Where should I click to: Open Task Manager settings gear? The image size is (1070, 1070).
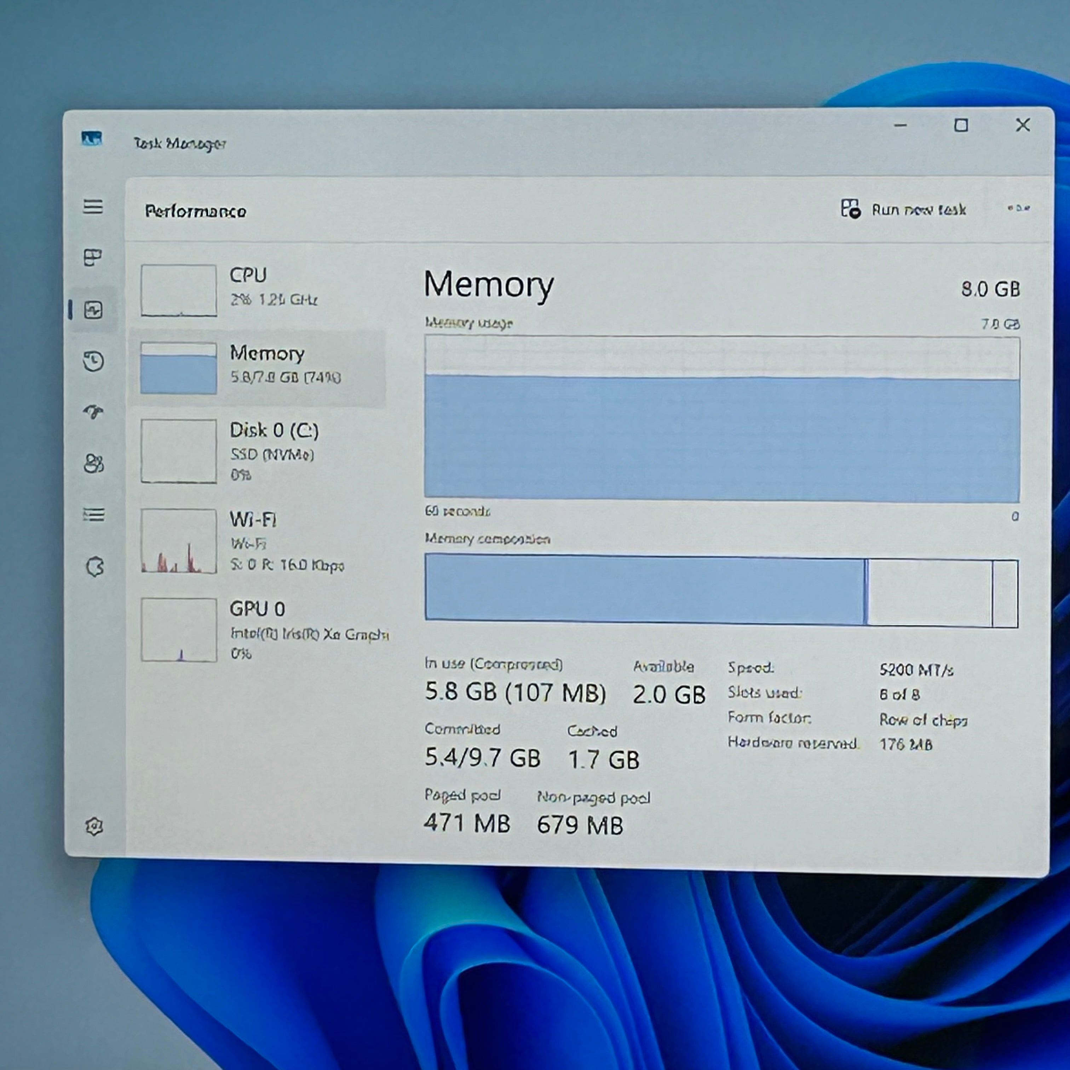(94, 826)
